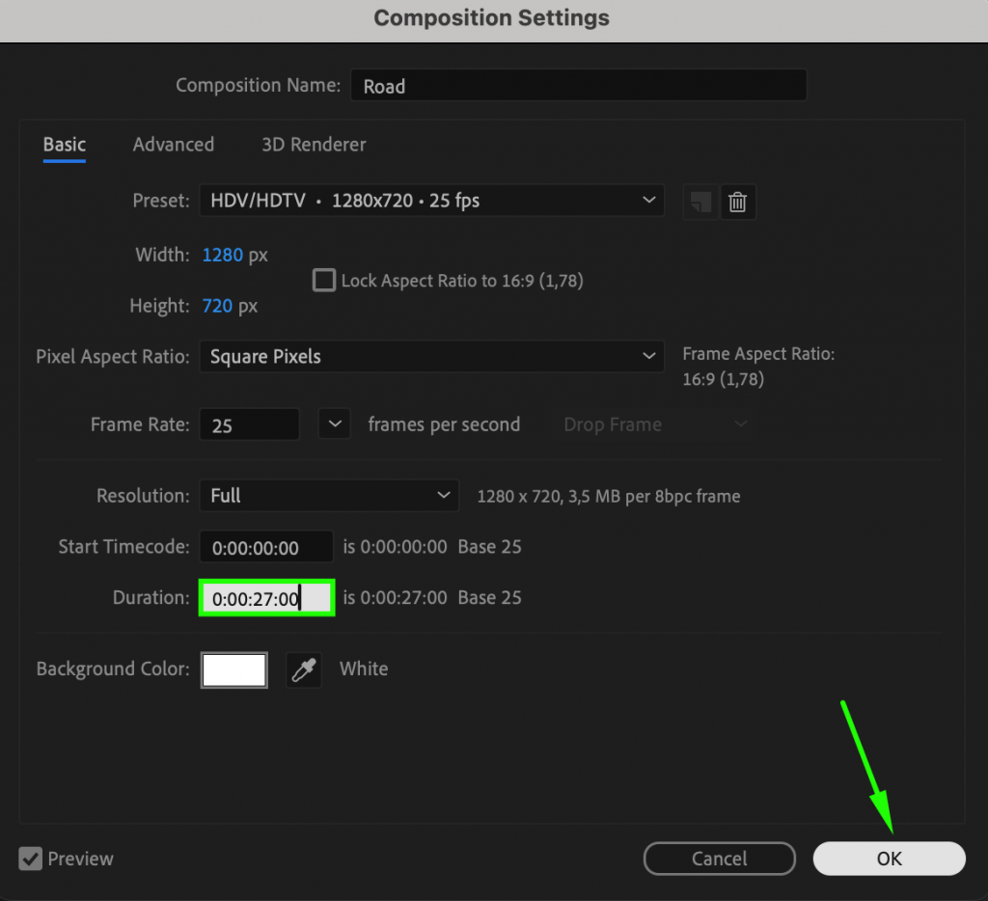Viewport: 988px width, 901px height.
Task: Select the Basic tab
Action: [64, 145]
